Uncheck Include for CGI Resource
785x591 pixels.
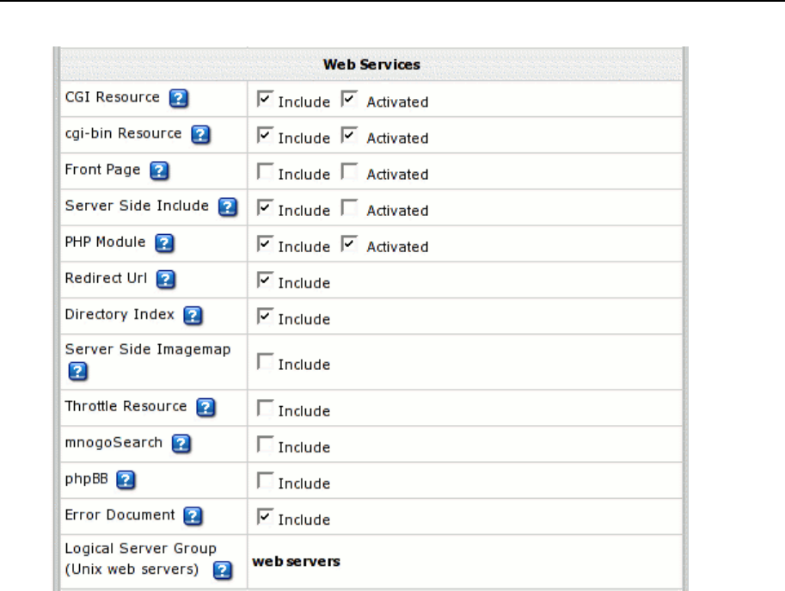pos(265,98)
